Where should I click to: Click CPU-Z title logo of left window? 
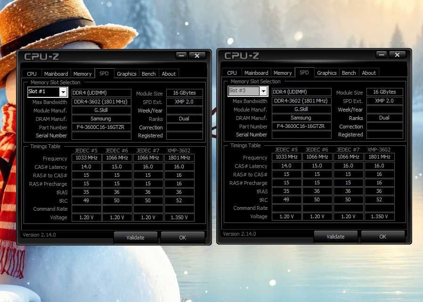pyautogui.click(x=41, y=56)
